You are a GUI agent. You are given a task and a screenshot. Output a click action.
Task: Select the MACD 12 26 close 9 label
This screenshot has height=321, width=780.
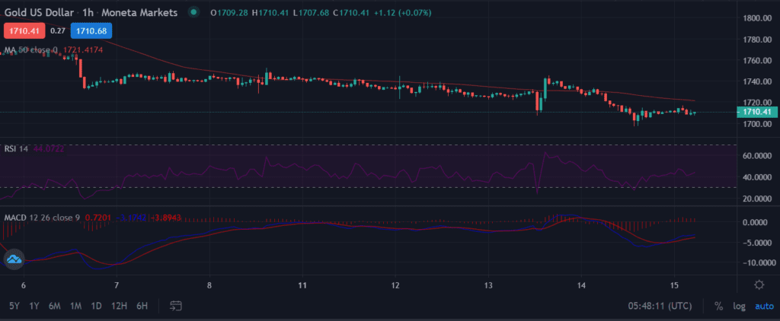coord(42,218)
